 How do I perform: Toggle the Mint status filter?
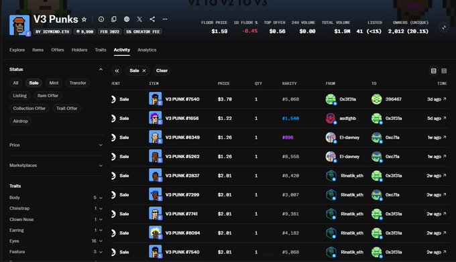(x=54, y=83)
